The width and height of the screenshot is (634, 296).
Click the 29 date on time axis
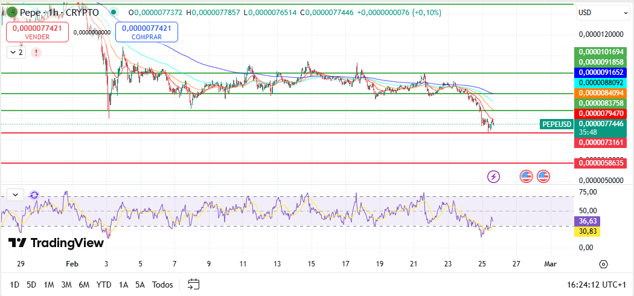[x=21, y=264]
